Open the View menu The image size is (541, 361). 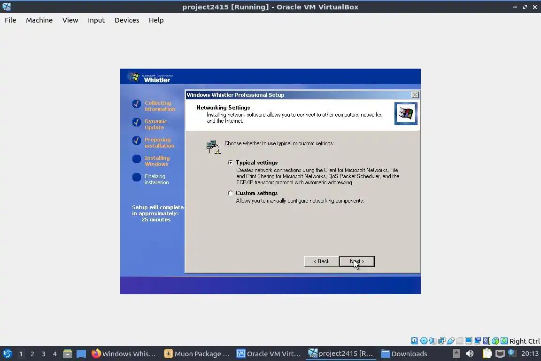tap(70, 20)
